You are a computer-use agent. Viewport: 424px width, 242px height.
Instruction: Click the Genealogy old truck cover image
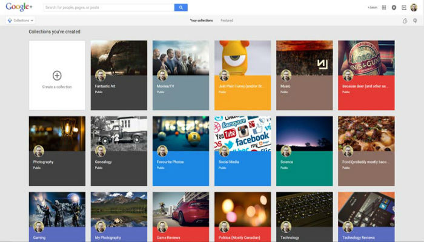[x=119, y=134]
